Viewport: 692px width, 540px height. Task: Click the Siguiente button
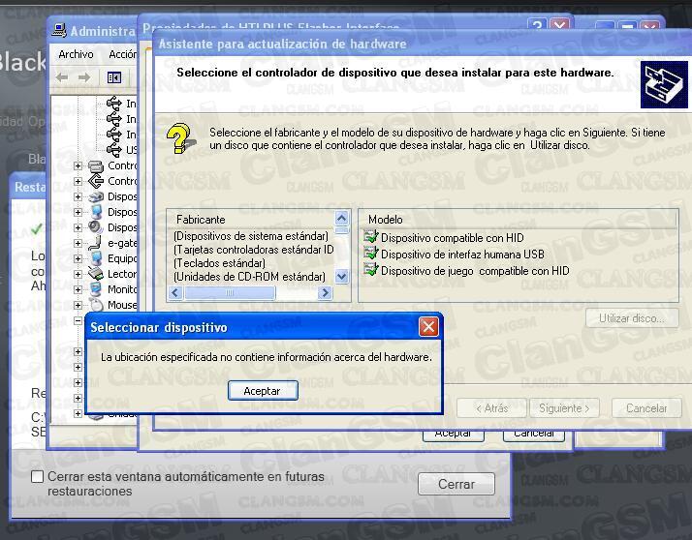click(564, 408)
